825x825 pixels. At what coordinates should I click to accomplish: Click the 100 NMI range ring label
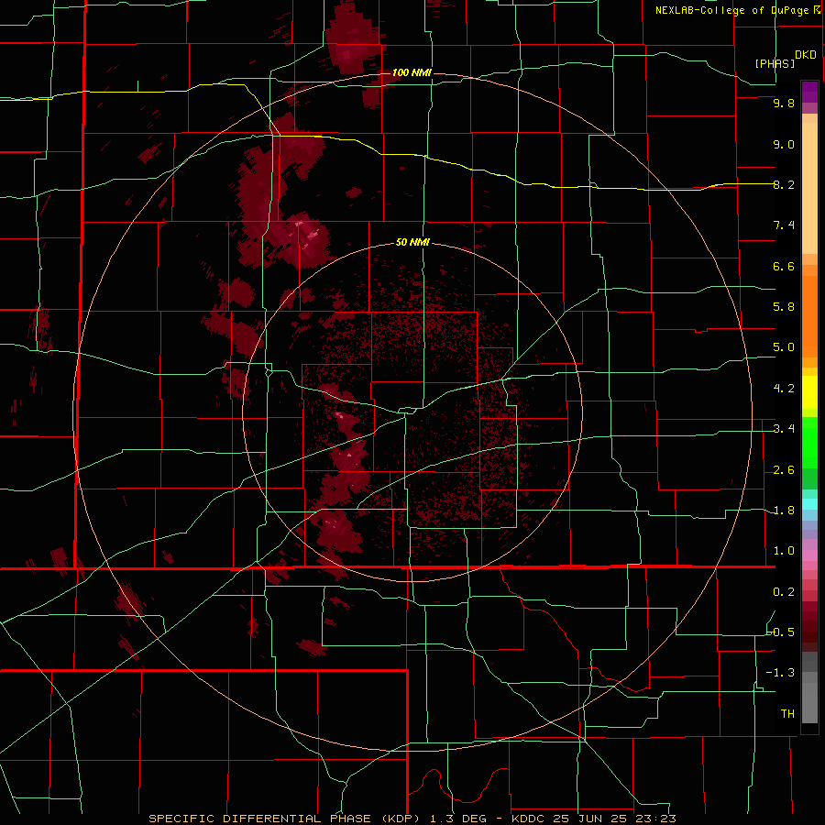(412, 72)
